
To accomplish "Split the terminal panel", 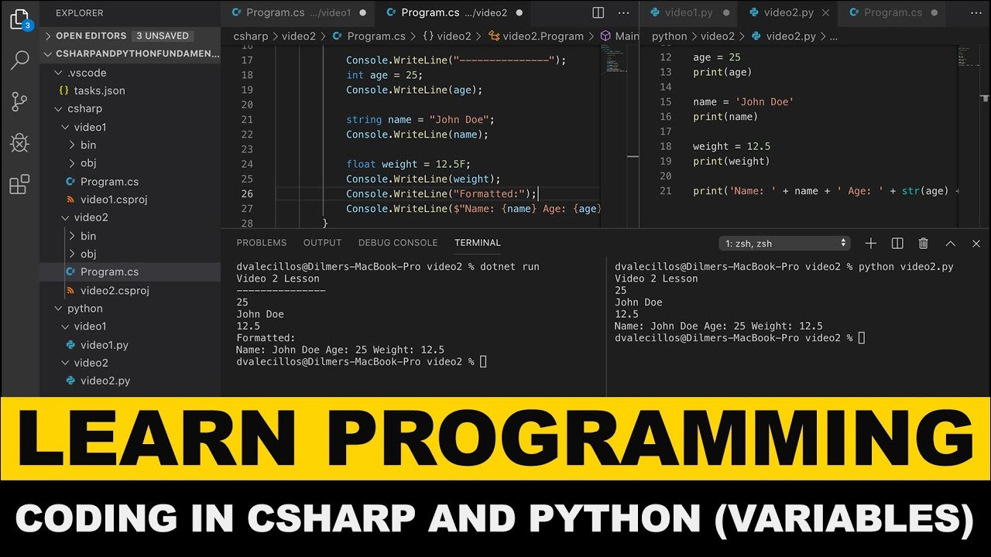I will [897, 243].
